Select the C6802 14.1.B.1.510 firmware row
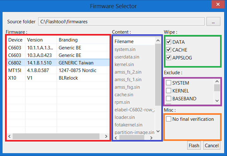The height and width of the screenshot is (156, 227). pos(58,63)
